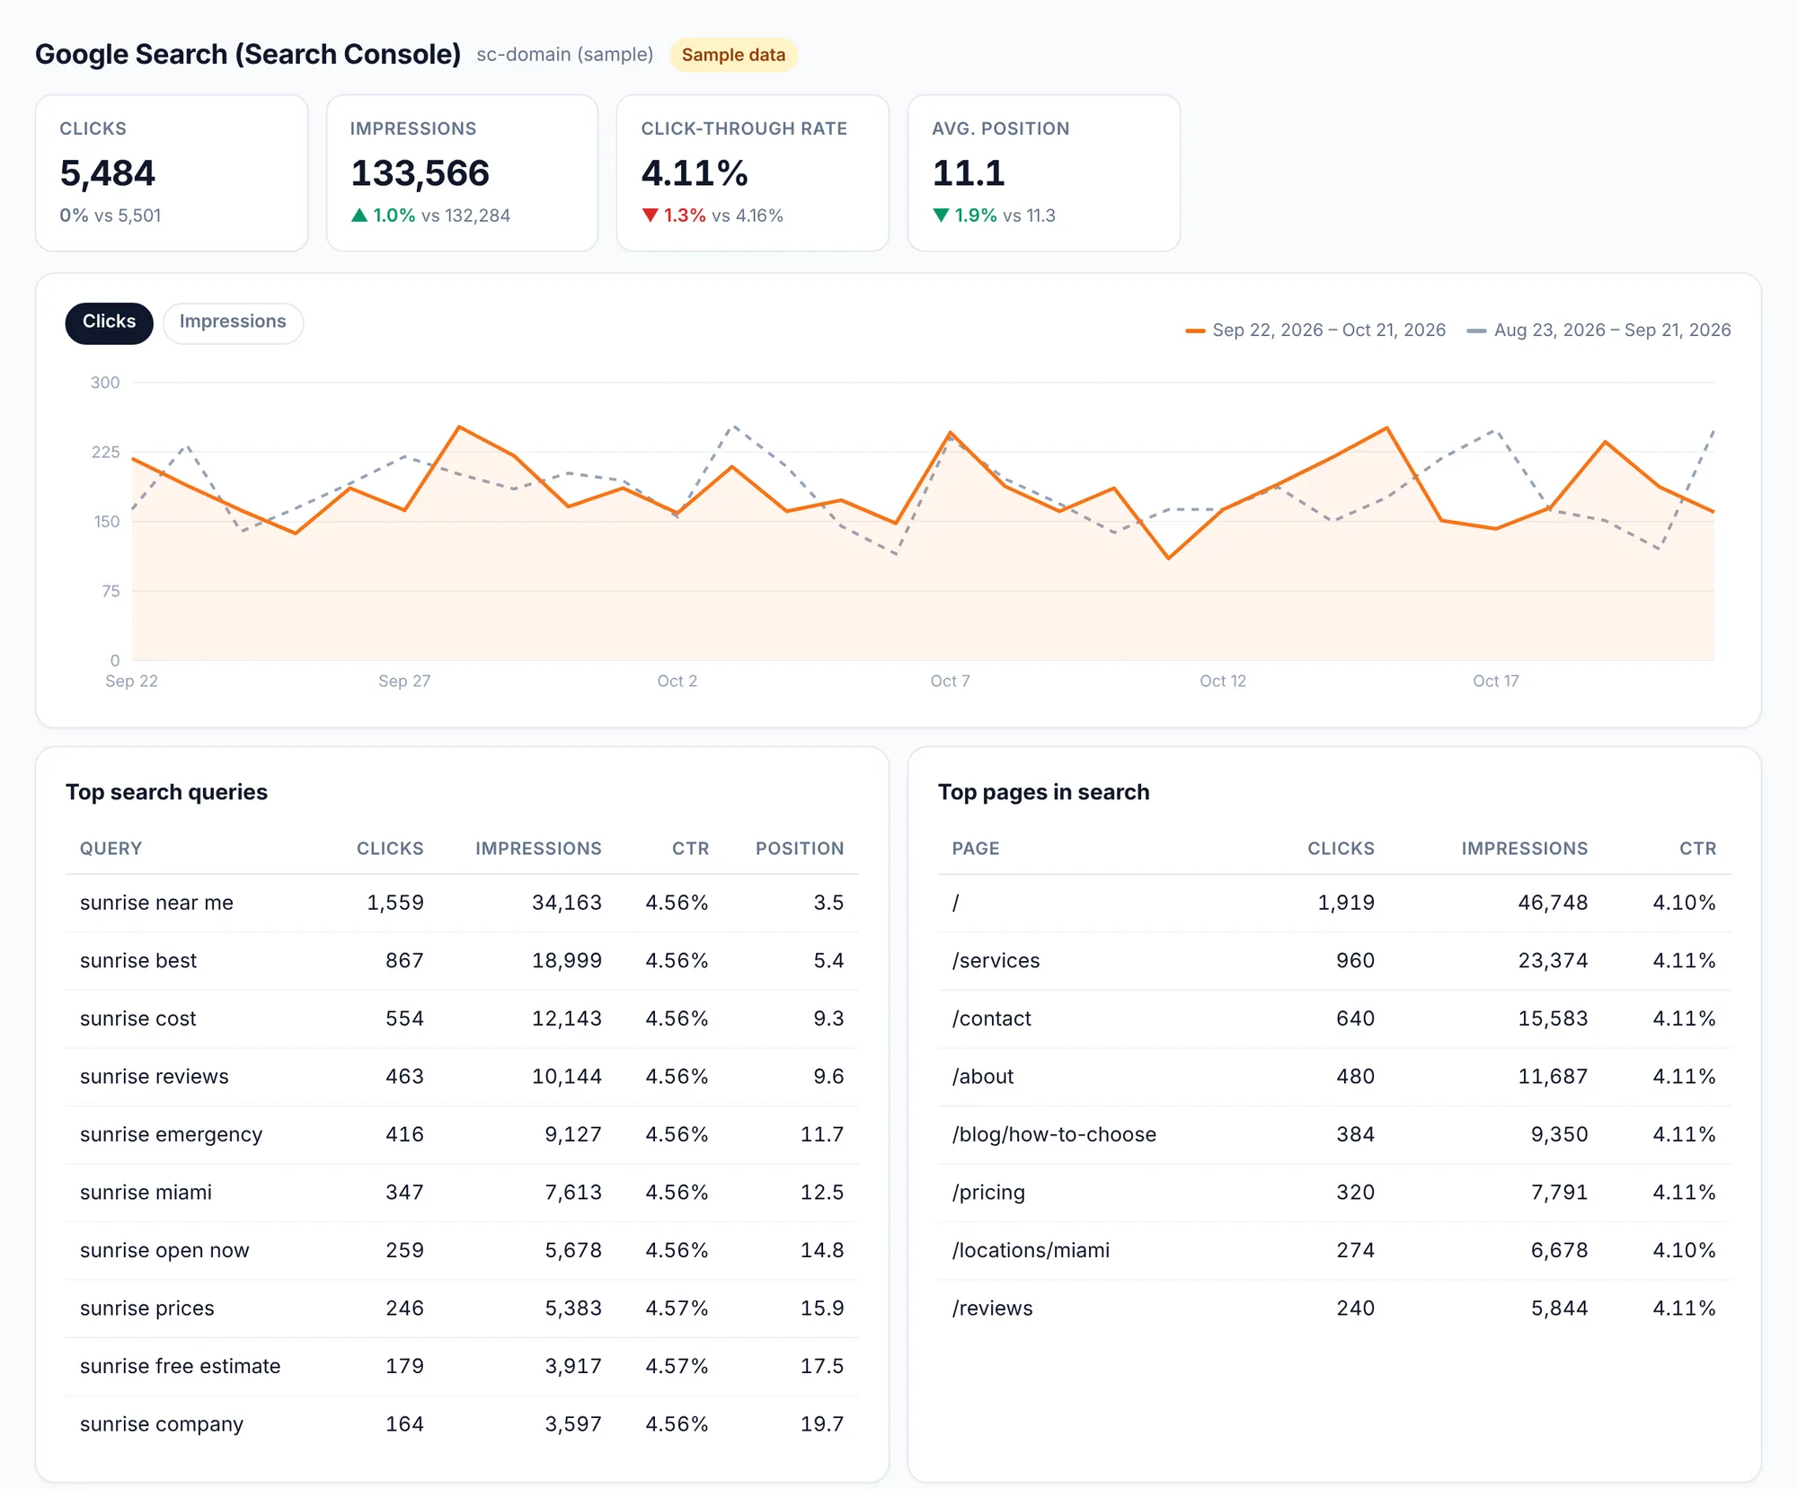Switch chart to the Impressions tab
Screen dimensions: 1797x1489
[x=233, y=322]
